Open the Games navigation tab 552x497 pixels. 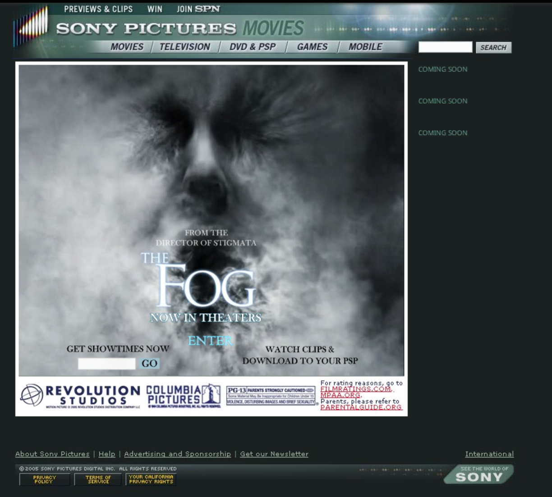click(312, 47)
